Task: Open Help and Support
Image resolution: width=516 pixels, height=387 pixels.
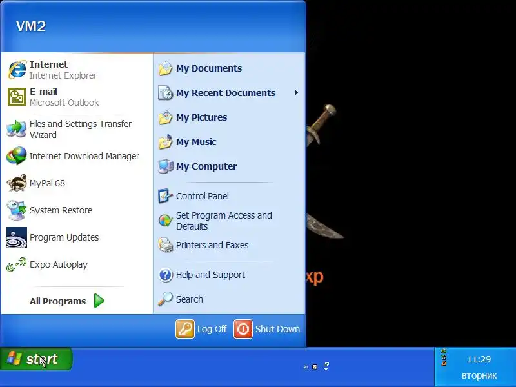Action: pyautogui.click(x=229, y=275)
